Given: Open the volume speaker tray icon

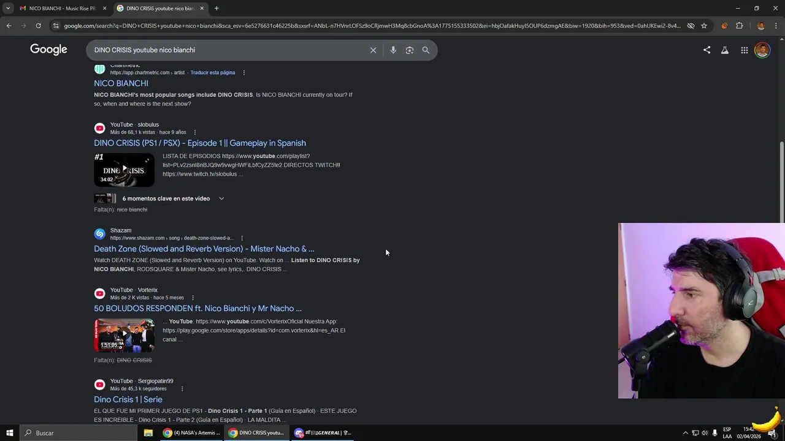Looking at the screenshot, I should pos(705,433).
